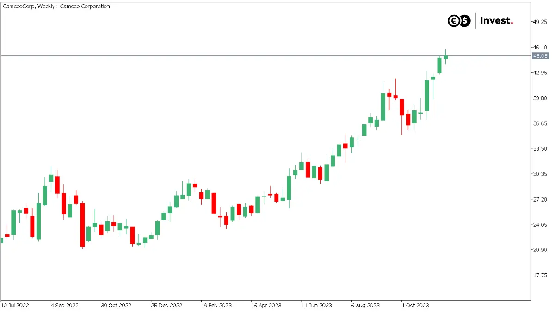Select the 25 Dec 2022 date marker

click(166, 306)
